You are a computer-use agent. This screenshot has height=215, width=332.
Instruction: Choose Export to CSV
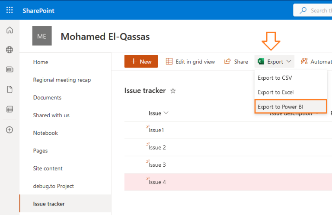pos(275,78)
